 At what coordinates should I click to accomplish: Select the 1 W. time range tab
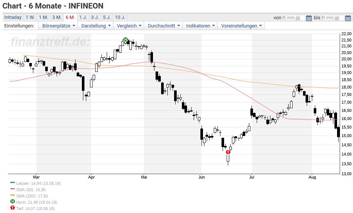coord(30,17)
